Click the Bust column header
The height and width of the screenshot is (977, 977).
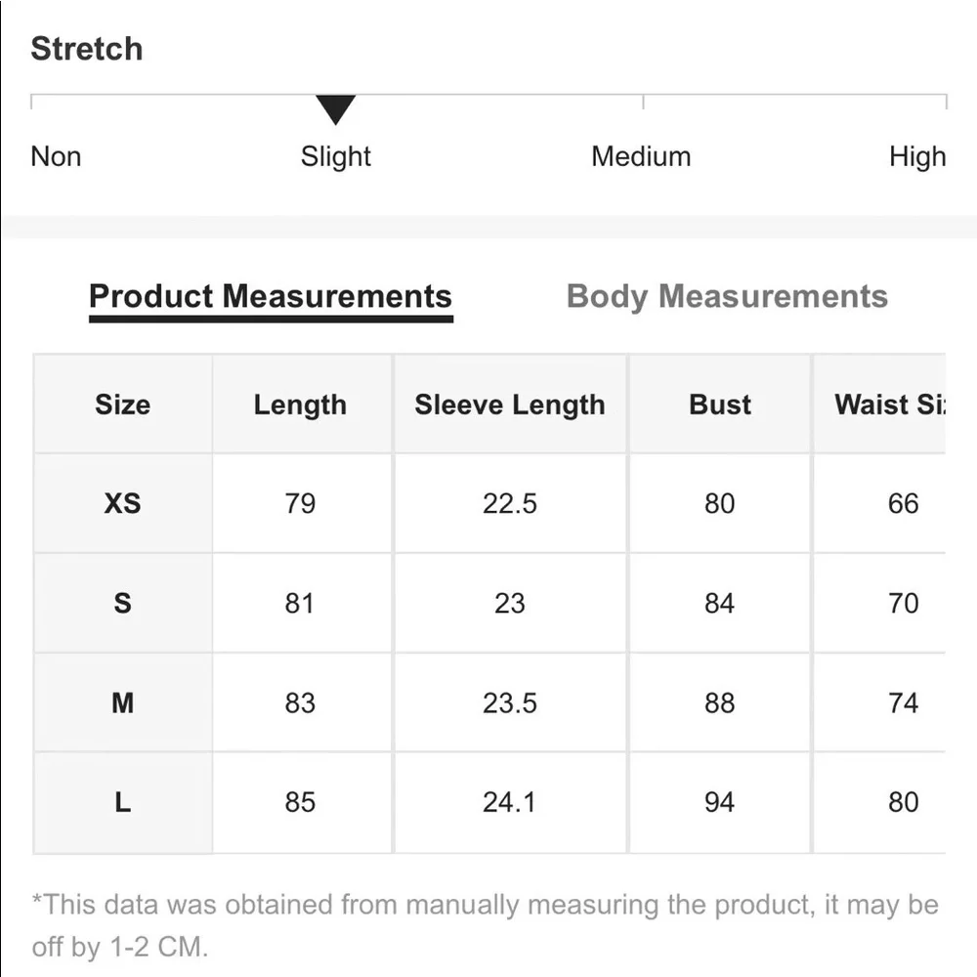(720, 404)
